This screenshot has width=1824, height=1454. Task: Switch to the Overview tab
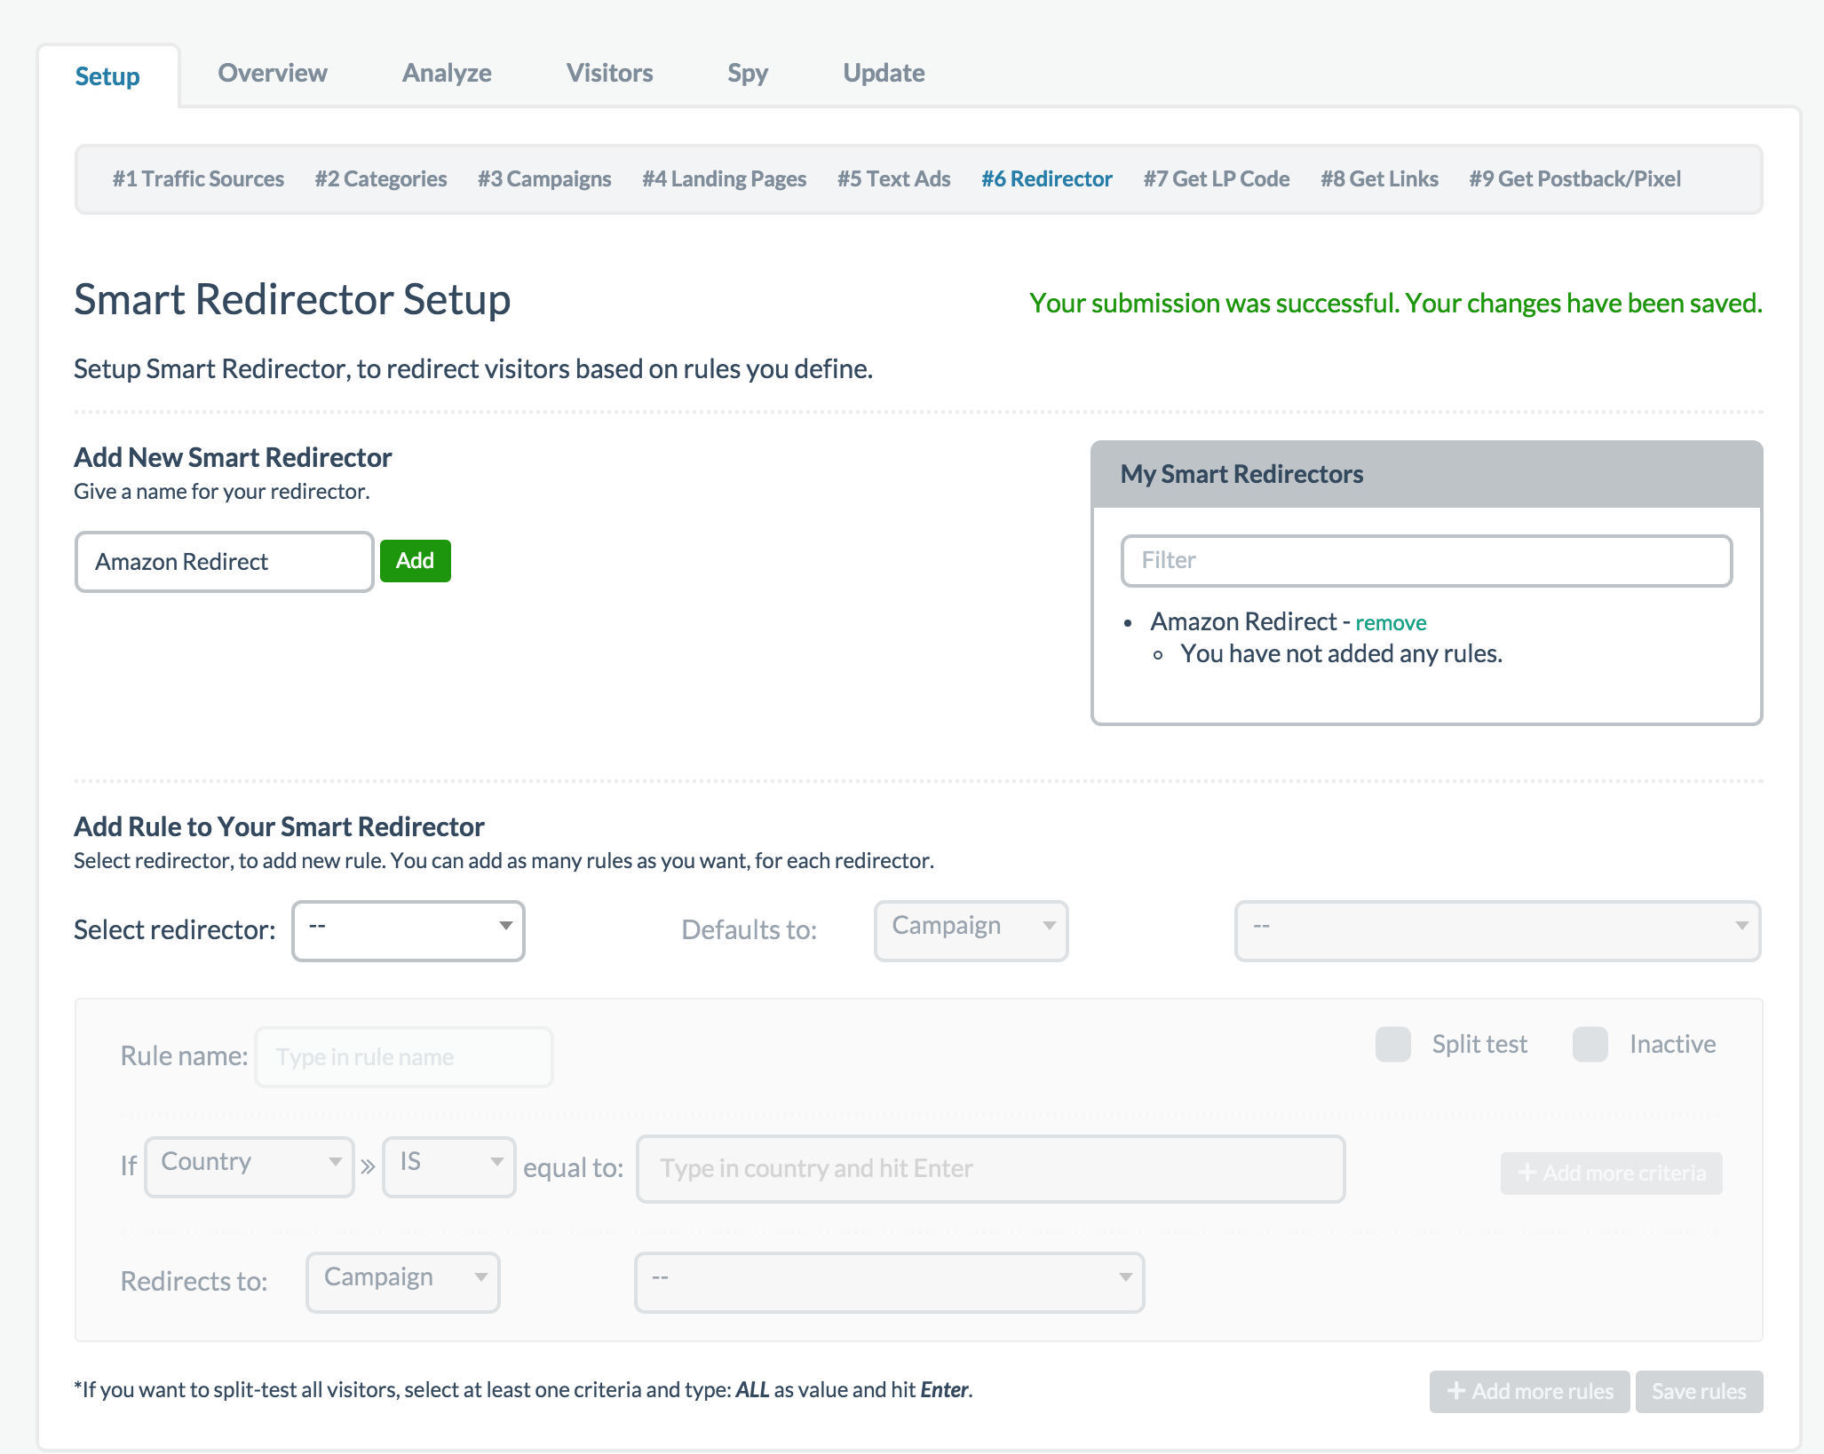[x=272, y=71]
